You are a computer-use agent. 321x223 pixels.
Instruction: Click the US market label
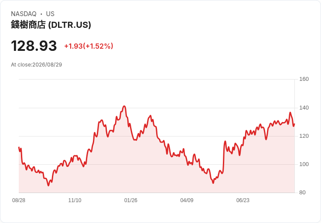pyautogui.click(x=50, y=14)
